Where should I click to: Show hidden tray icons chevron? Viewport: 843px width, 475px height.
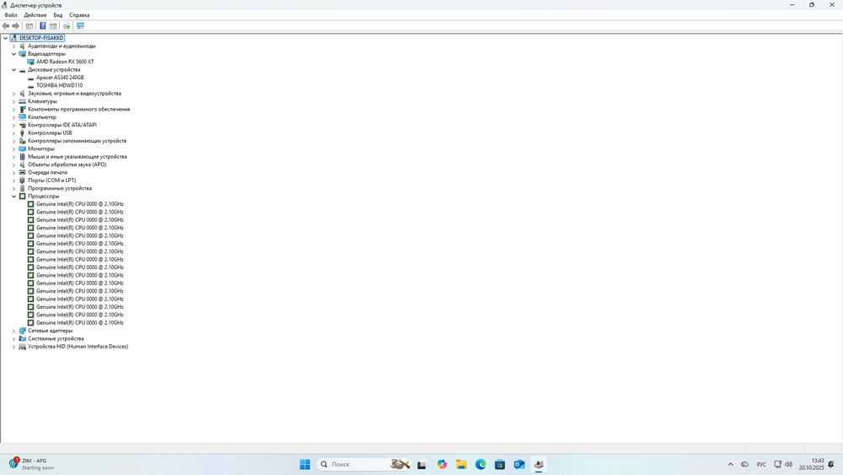tap(730, 464)
